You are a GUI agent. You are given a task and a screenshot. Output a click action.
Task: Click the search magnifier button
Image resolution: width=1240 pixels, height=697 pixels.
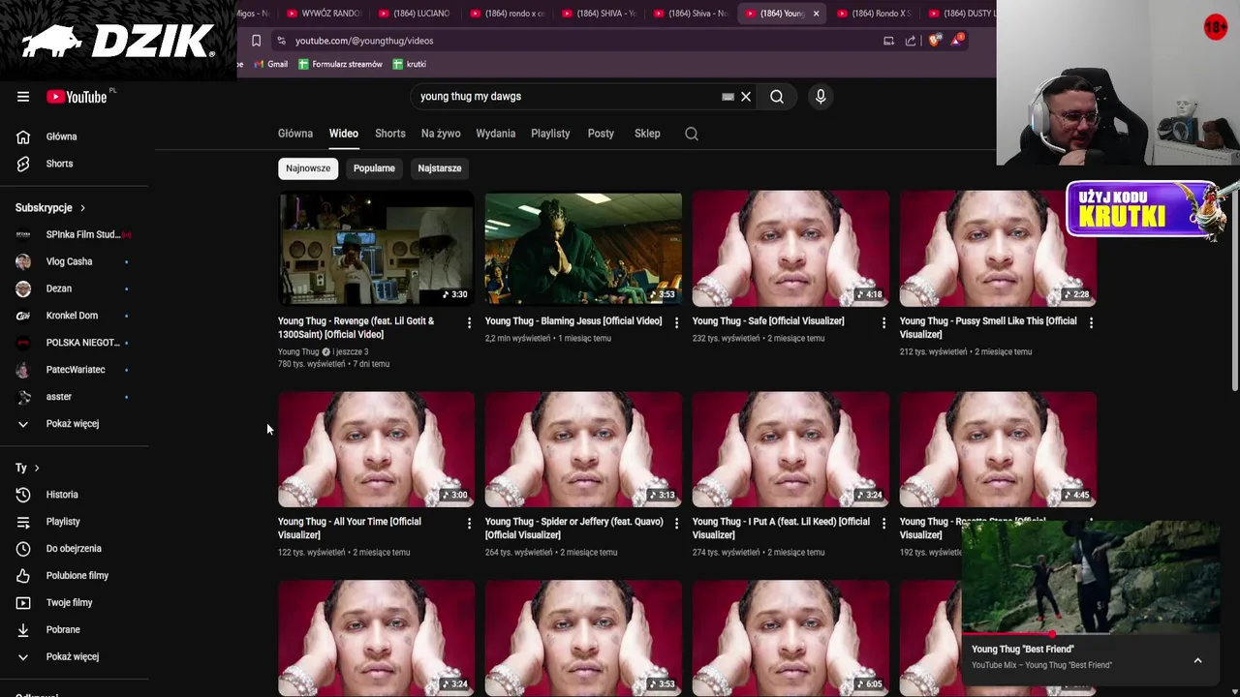pos(777,97)
